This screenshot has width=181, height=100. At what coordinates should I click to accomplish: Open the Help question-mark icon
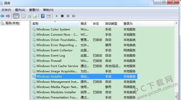[43, 16]
